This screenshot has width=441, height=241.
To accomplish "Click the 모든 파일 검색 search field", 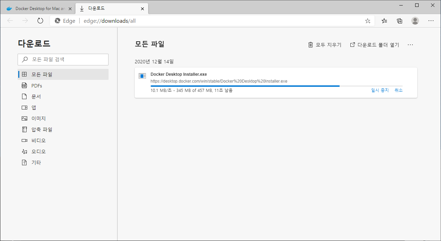I will (x=63, y=60).
